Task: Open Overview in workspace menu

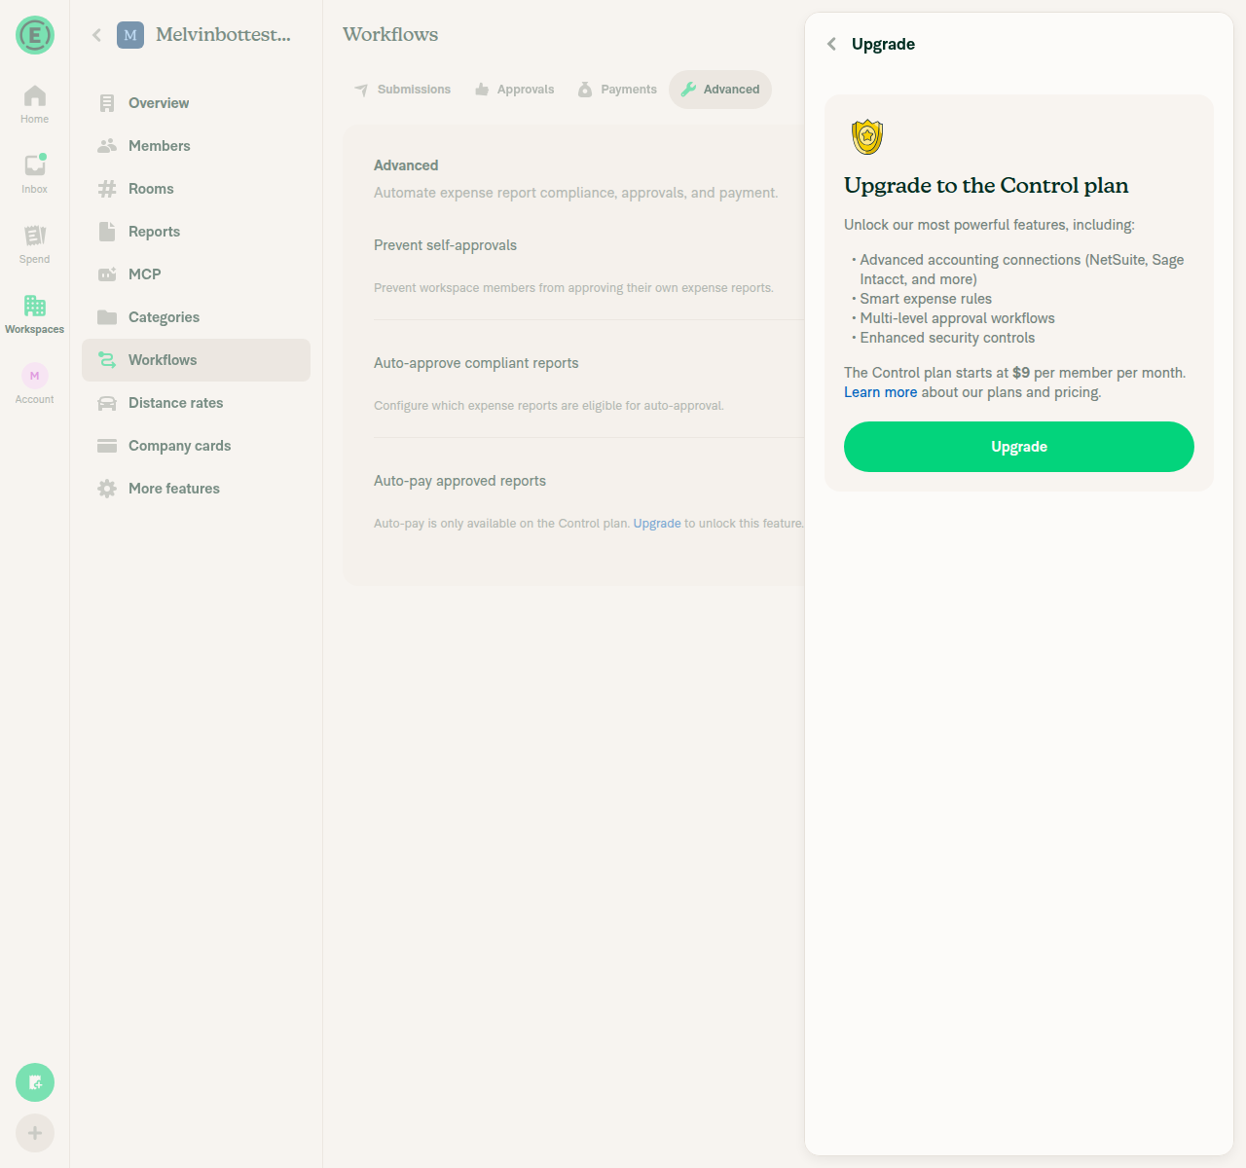Action: pos(196,103)
